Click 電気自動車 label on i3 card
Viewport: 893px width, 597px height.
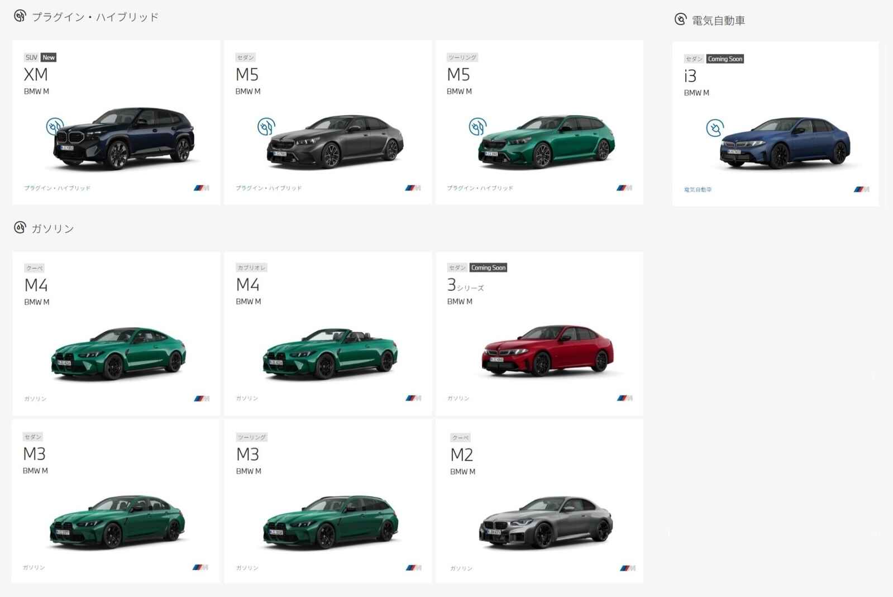click(x=698, y=190)
